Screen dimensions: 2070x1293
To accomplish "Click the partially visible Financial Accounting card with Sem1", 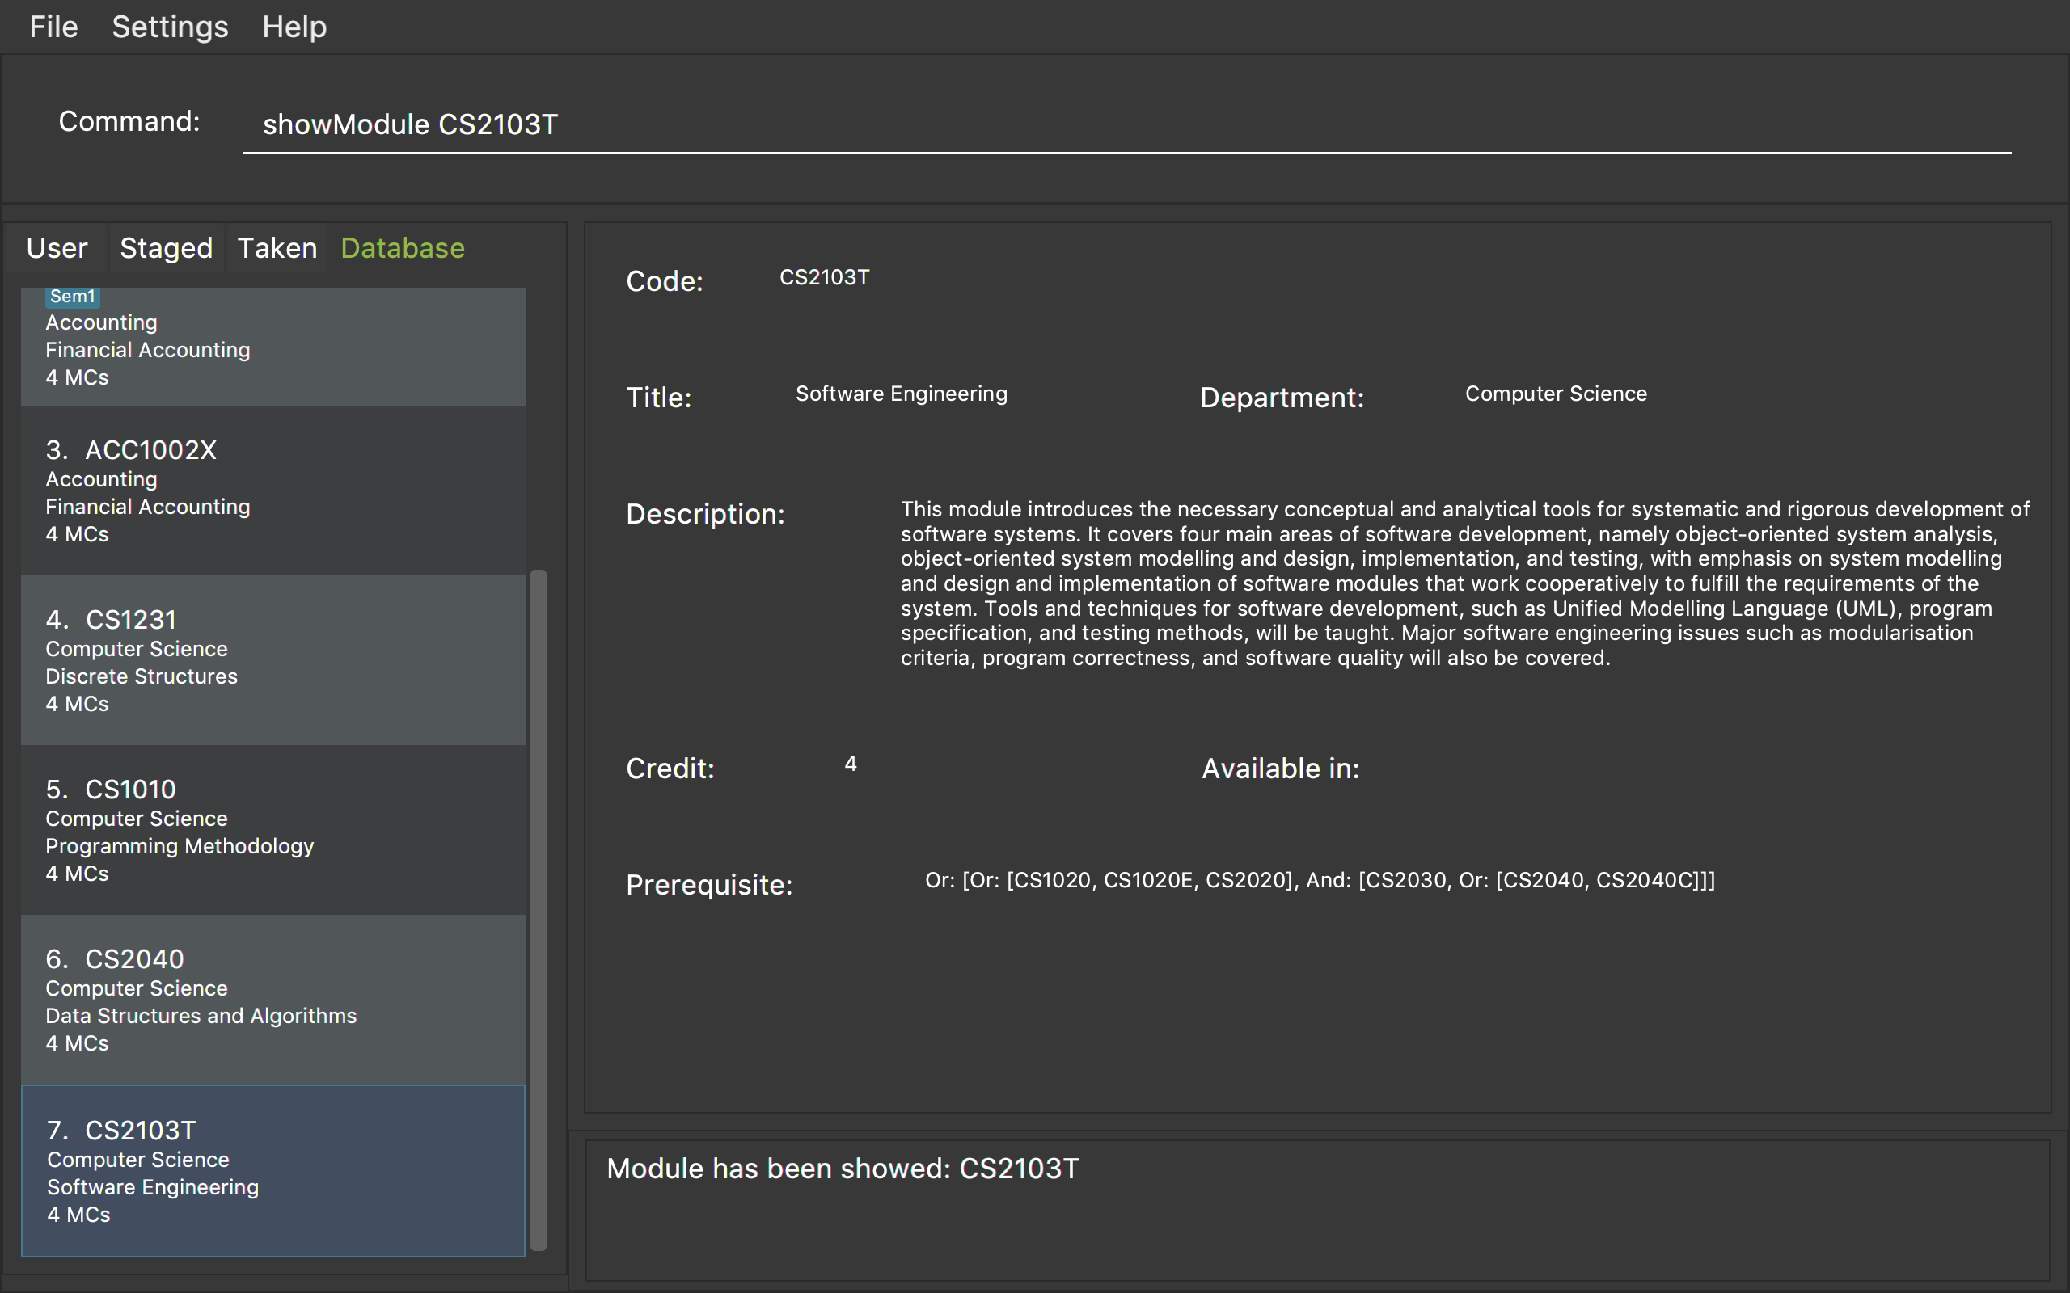I will 272,347.
